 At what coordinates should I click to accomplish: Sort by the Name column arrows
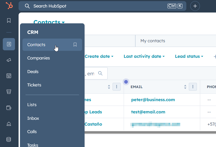click(x=109, y=87)
